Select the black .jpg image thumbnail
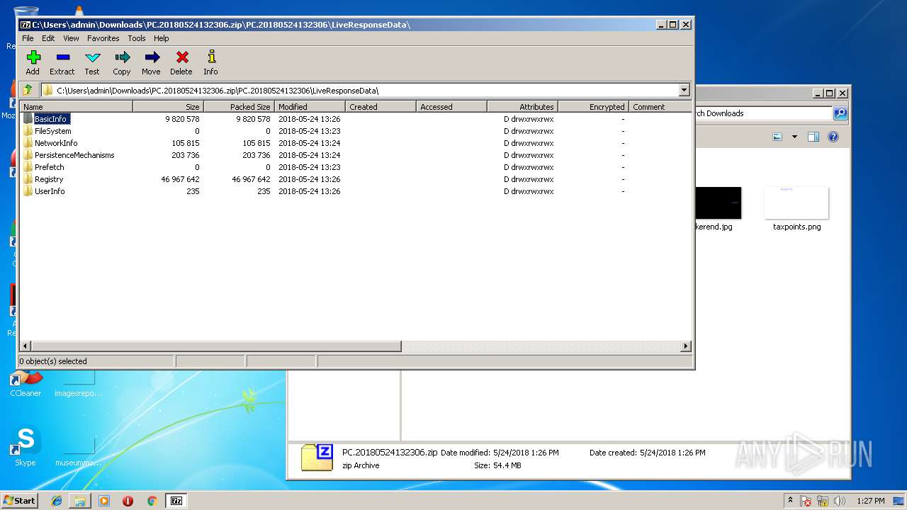 pos(719,203)
